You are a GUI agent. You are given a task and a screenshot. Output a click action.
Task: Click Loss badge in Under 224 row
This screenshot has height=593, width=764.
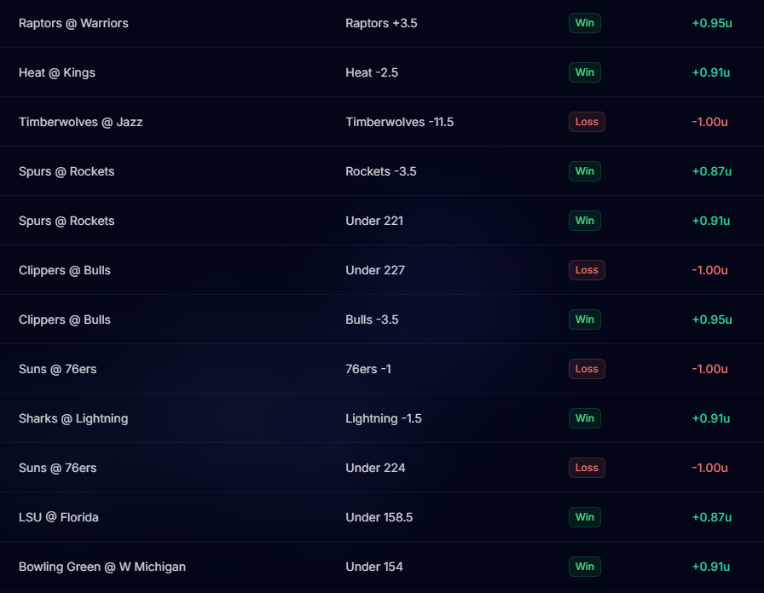click(587, 468)
